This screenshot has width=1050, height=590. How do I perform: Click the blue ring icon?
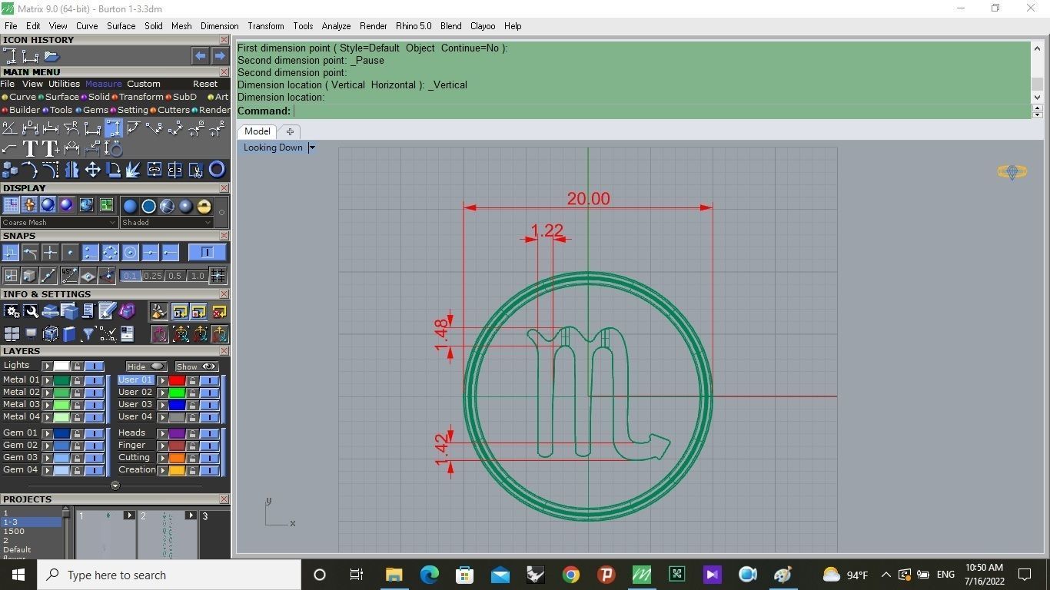click(217, 170)
